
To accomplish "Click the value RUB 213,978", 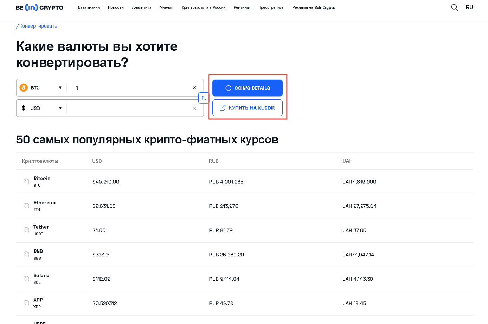I will click(224, 206).
